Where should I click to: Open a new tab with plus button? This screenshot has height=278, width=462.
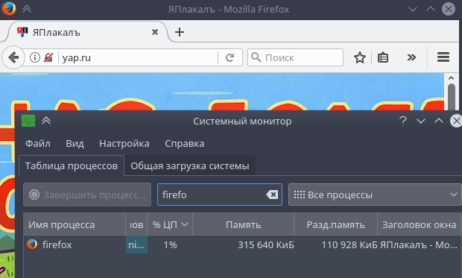(180, 32)
